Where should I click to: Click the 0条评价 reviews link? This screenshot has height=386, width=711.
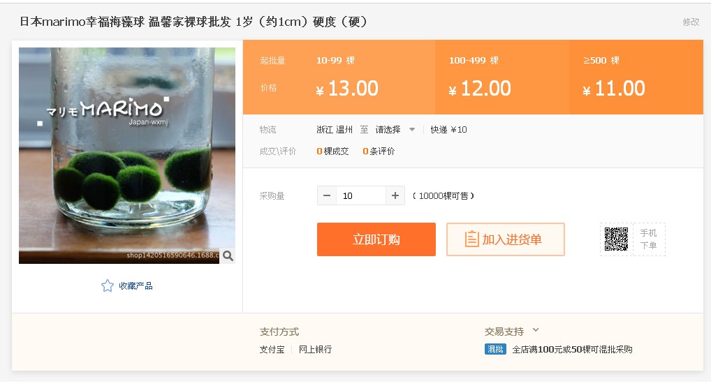pos(379,151)
